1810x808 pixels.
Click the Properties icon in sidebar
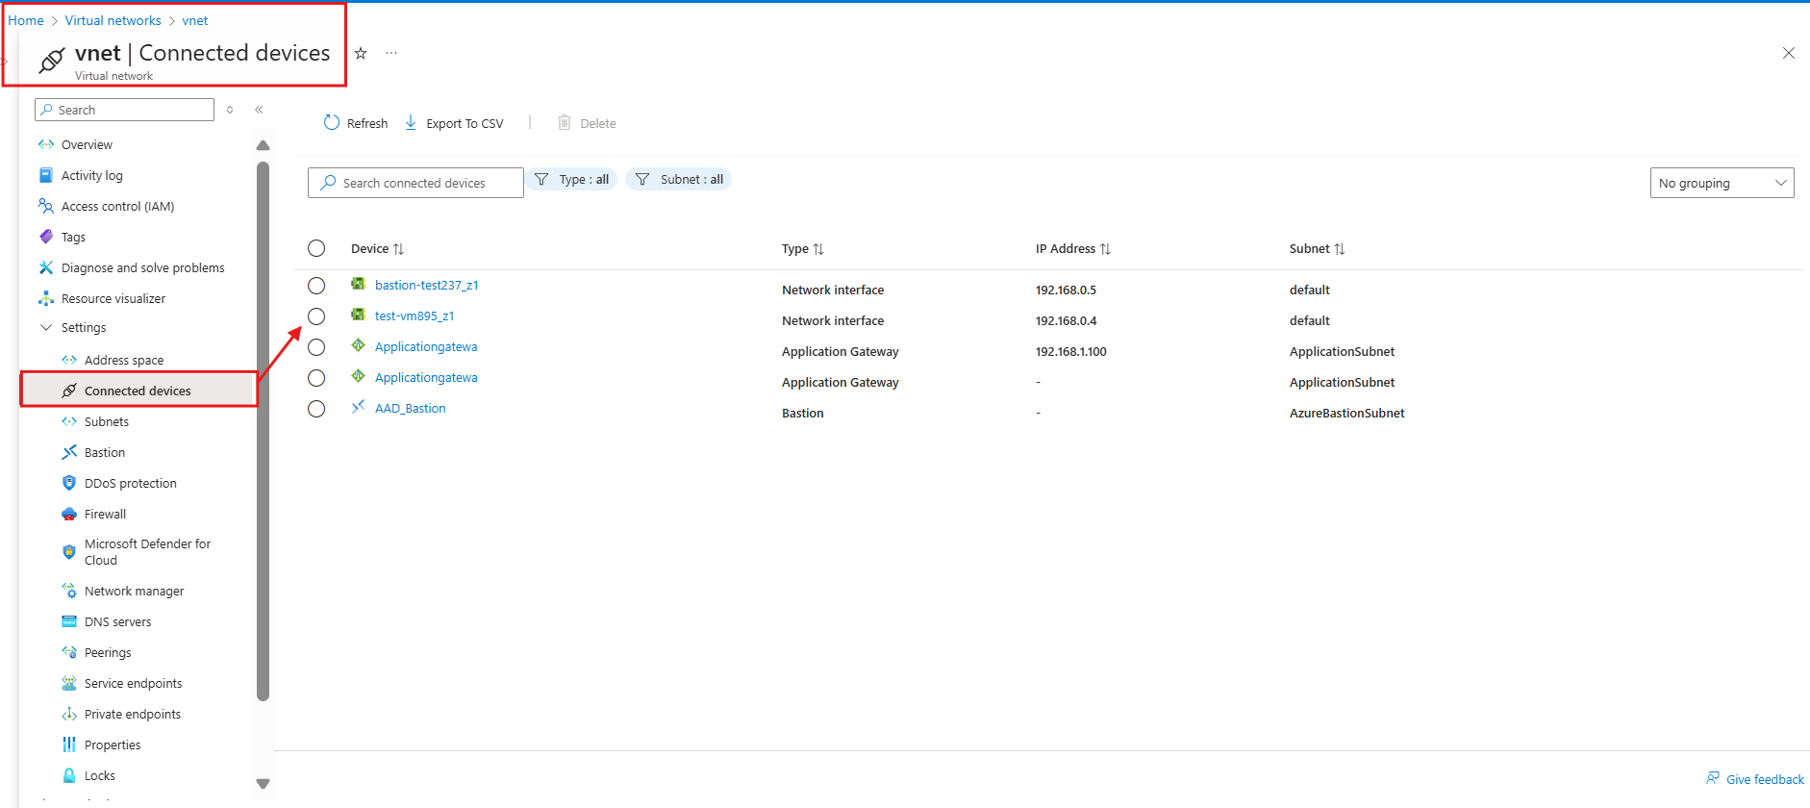pos(69,745)
